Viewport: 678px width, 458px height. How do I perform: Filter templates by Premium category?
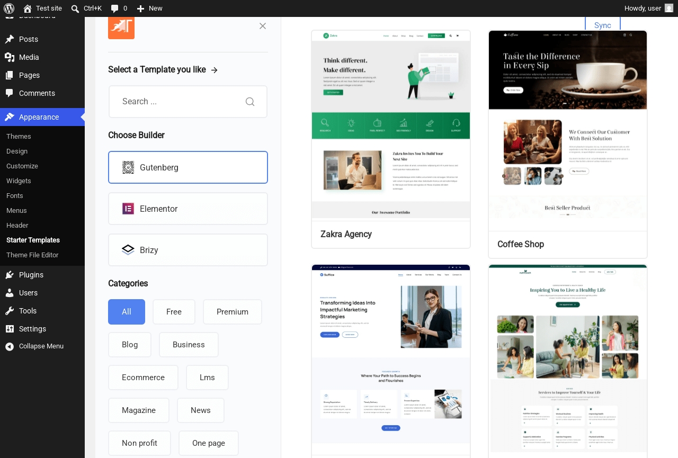tap(233, 312)
